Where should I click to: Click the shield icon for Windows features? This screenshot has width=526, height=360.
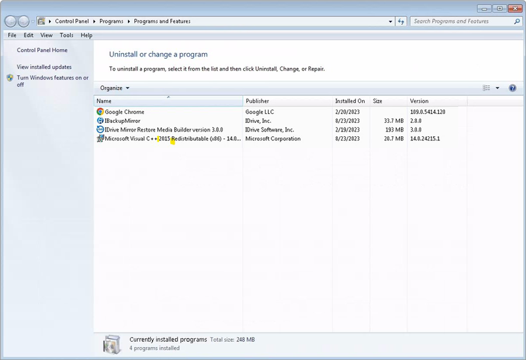[10, 78]
